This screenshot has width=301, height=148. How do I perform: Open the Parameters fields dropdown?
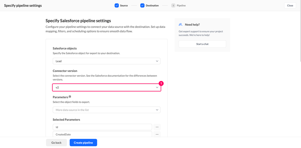[106, 110]
